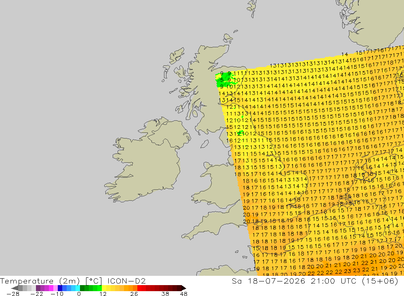Click the "(15+06)" forecast run label
The width and height of the screenshot is (404, 296).
380,281
